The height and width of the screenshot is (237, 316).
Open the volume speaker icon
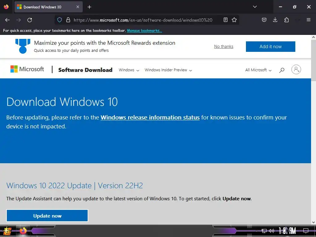[272, 231]
